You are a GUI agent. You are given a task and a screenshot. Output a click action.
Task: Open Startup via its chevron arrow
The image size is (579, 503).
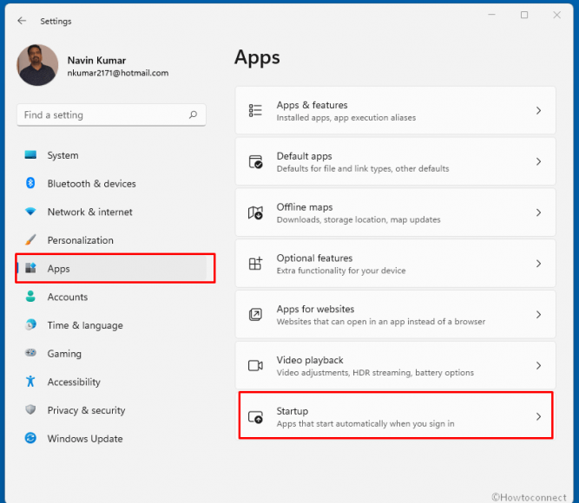[538, 416]
